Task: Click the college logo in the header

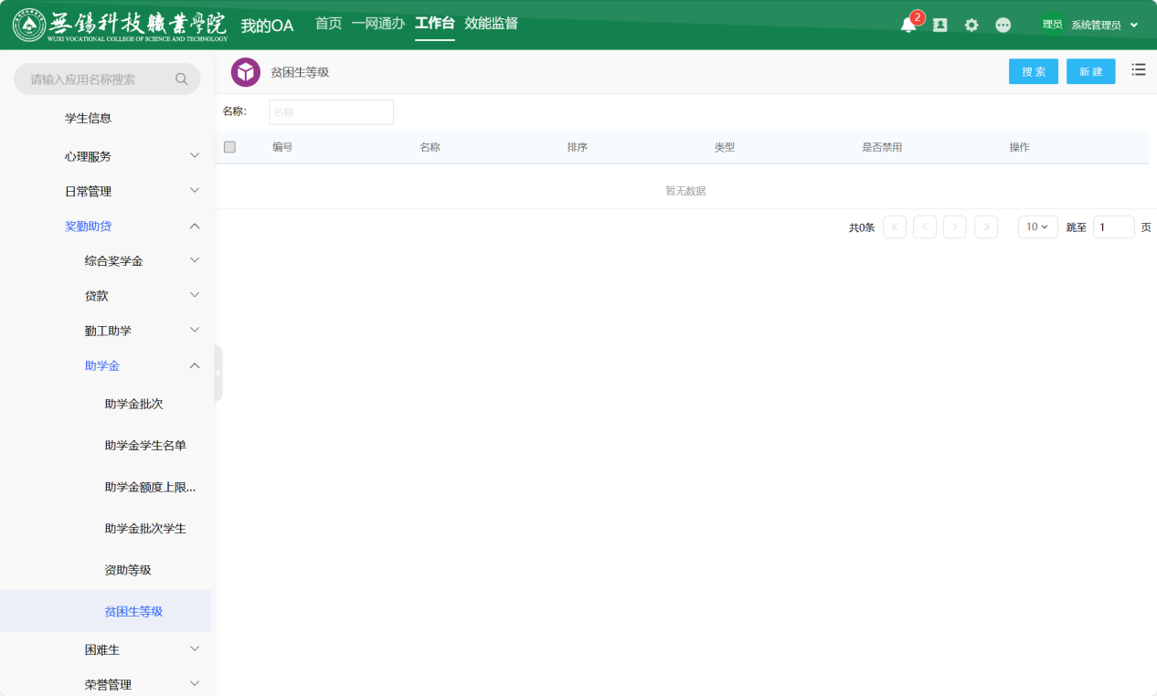Action: tap(121, 25)
